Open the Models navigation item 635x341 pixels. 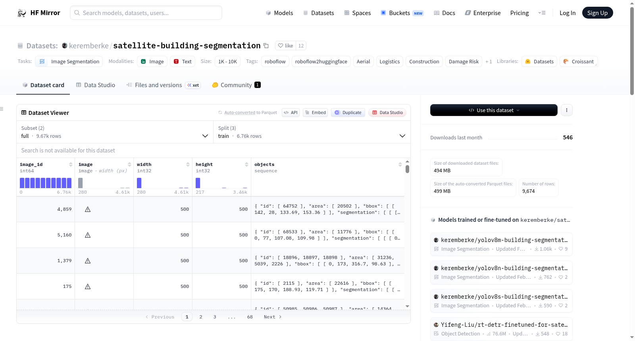(279, 13)
